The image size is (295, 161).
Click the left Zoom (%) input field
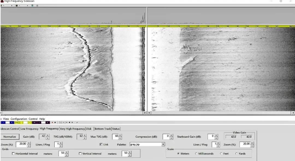[21, 144]
